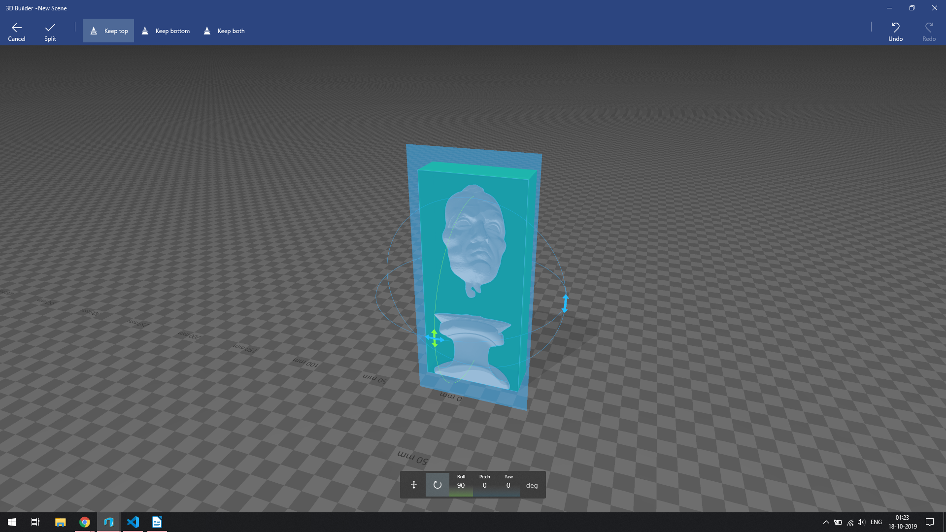946x532 pixels.
Task: Open the clock showing 01:23
Action: [x=902, y=522]
